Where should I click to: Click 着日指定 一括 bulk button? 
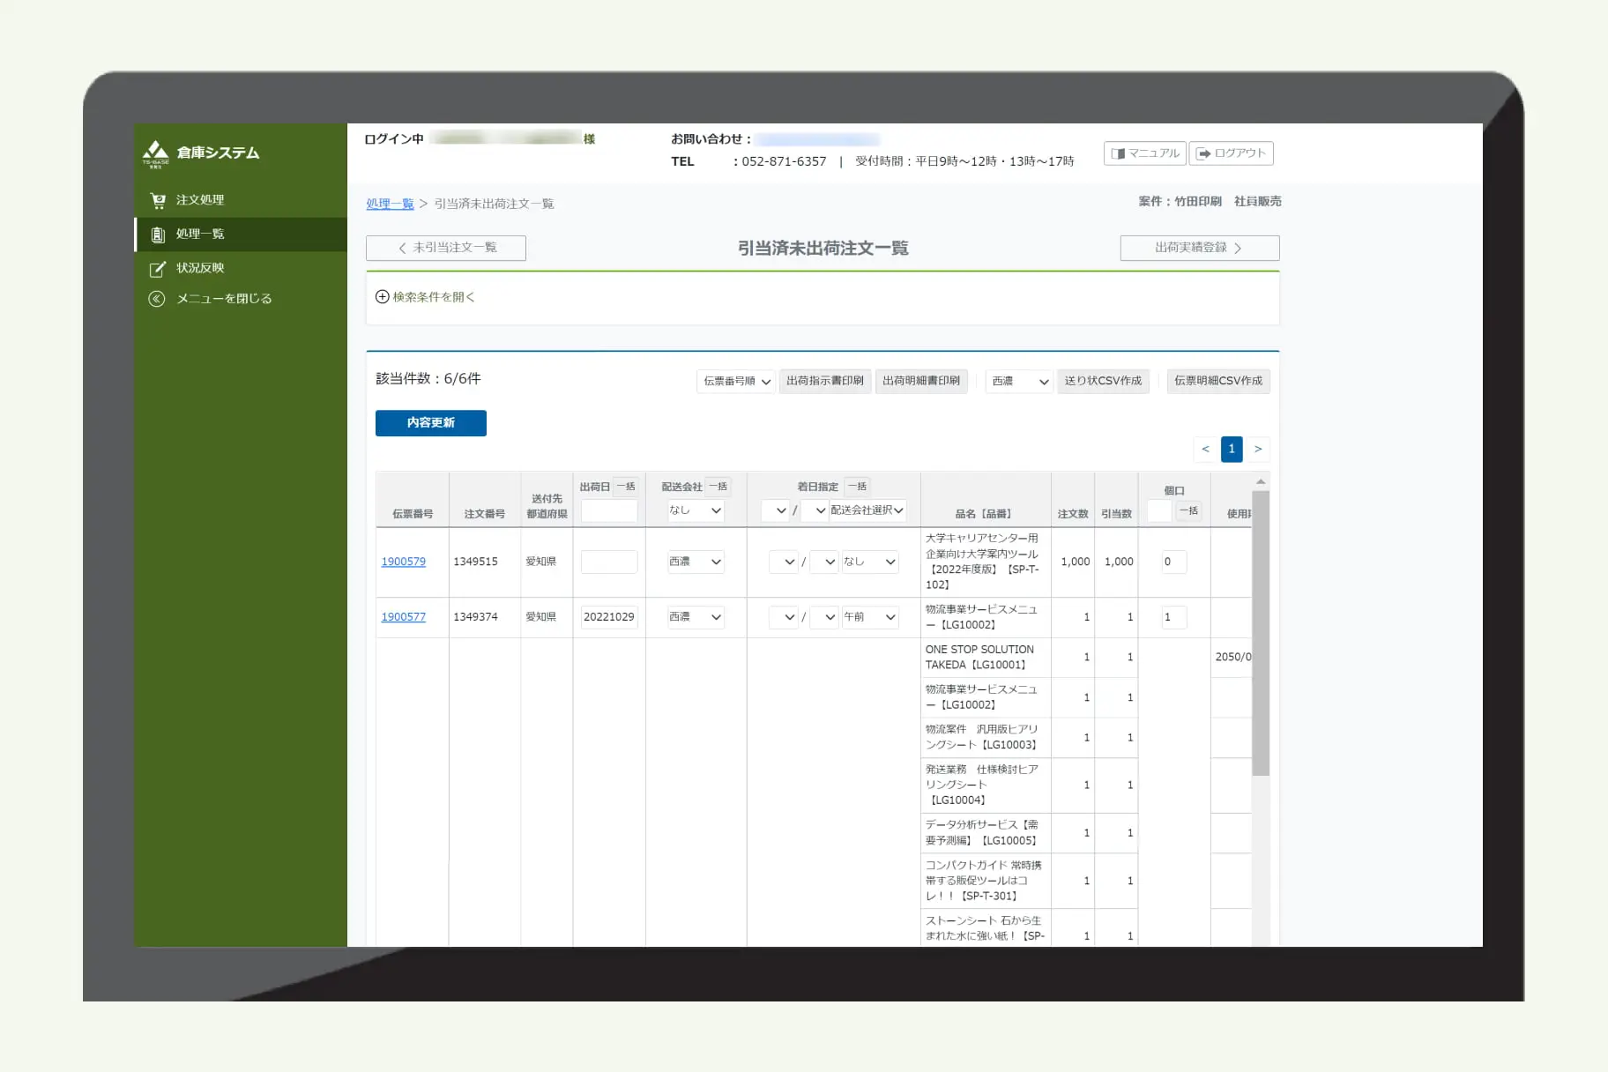point(857,487)
